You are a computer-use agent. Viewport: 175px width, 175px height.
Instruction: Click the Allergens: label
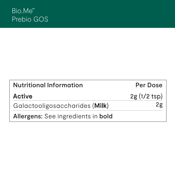[28, 116]
